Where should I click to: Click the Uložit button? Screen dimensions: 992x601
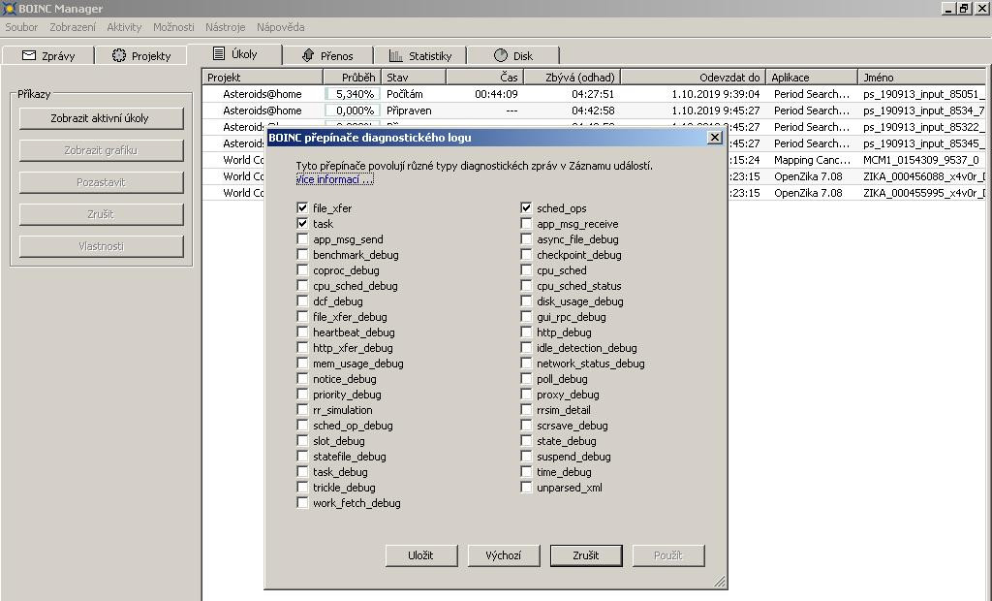420,555
